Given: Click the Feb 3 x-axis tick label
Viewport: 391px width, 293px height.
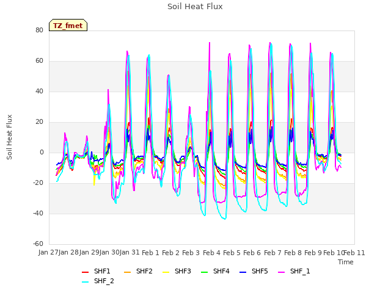Looking at the screenshot, I should [191, 253].
